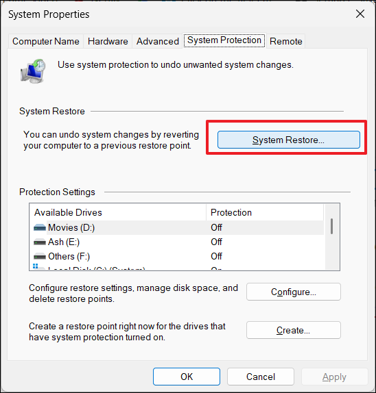Select the System Protection tab
The image size is (376, 393).
(x=224, y=40)
